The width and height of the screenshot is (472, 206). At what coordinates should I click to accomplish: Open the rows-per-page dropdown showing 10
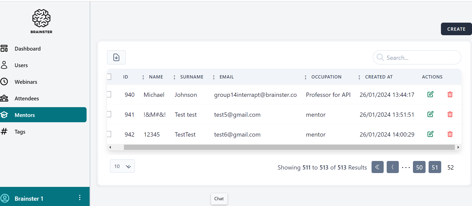tap(122, 166)
